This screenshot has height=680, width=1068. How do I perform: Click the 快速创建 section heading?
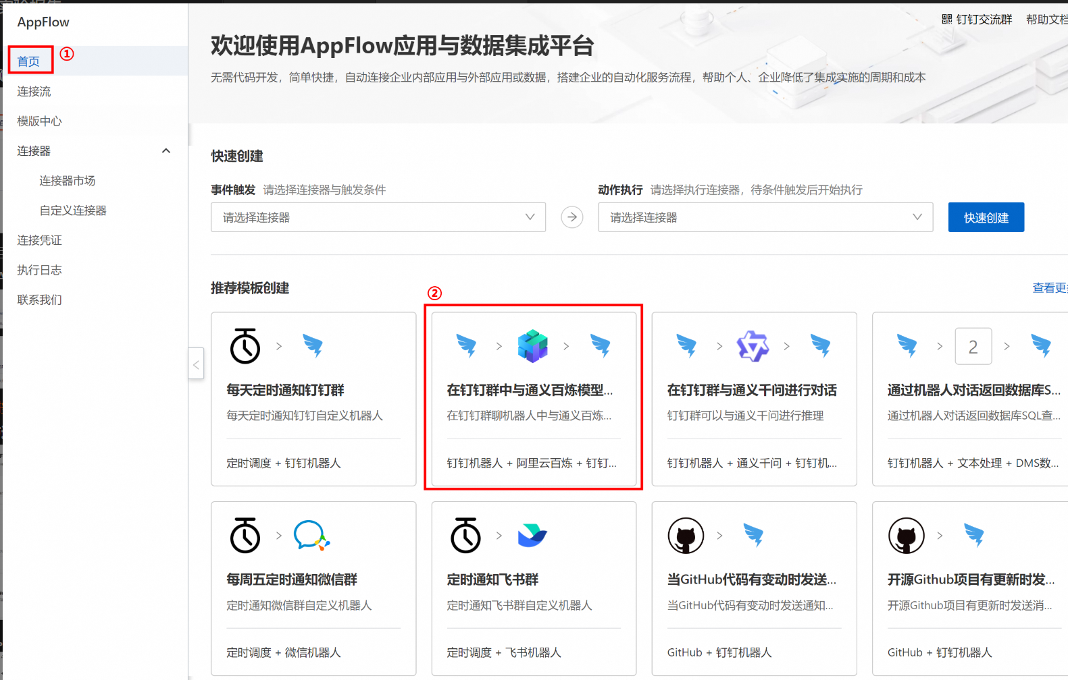(x=237, y=156)
